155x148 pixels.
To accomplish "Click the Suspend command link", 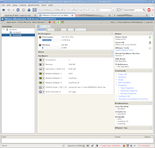I will click(x=122, y=77).
